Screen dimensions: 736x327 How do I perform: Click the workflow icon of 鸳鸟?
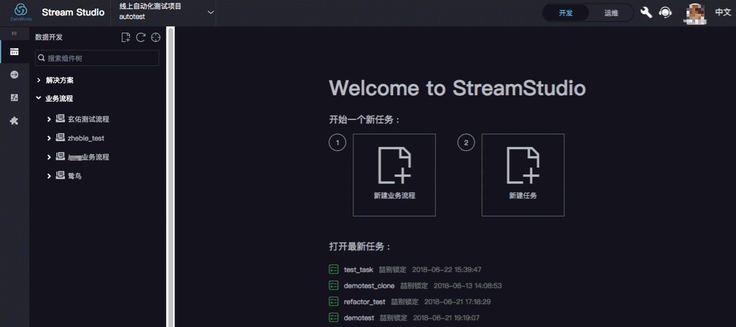(x=60, y=176)
